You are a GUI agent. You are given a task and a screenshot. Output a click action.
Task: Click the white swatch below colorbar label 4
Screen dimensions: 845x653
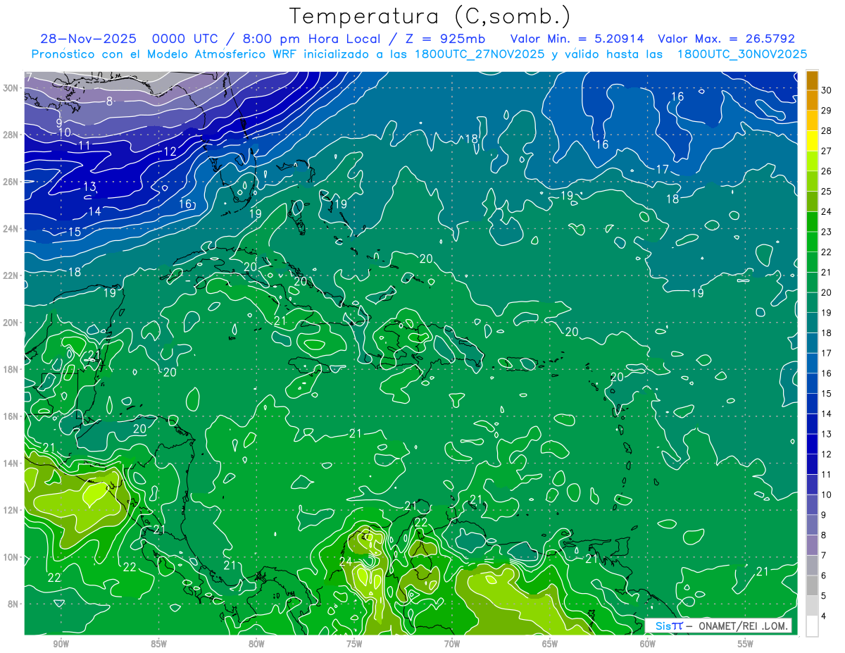click(812, 626)
